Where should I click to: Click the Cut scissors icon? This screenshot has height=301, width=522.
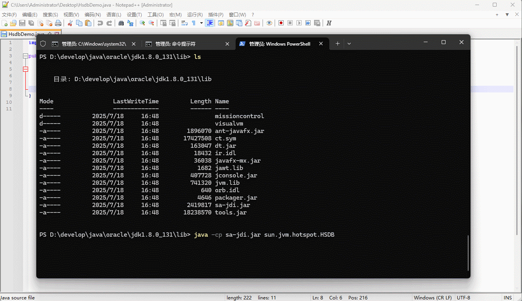pos(70,23)
